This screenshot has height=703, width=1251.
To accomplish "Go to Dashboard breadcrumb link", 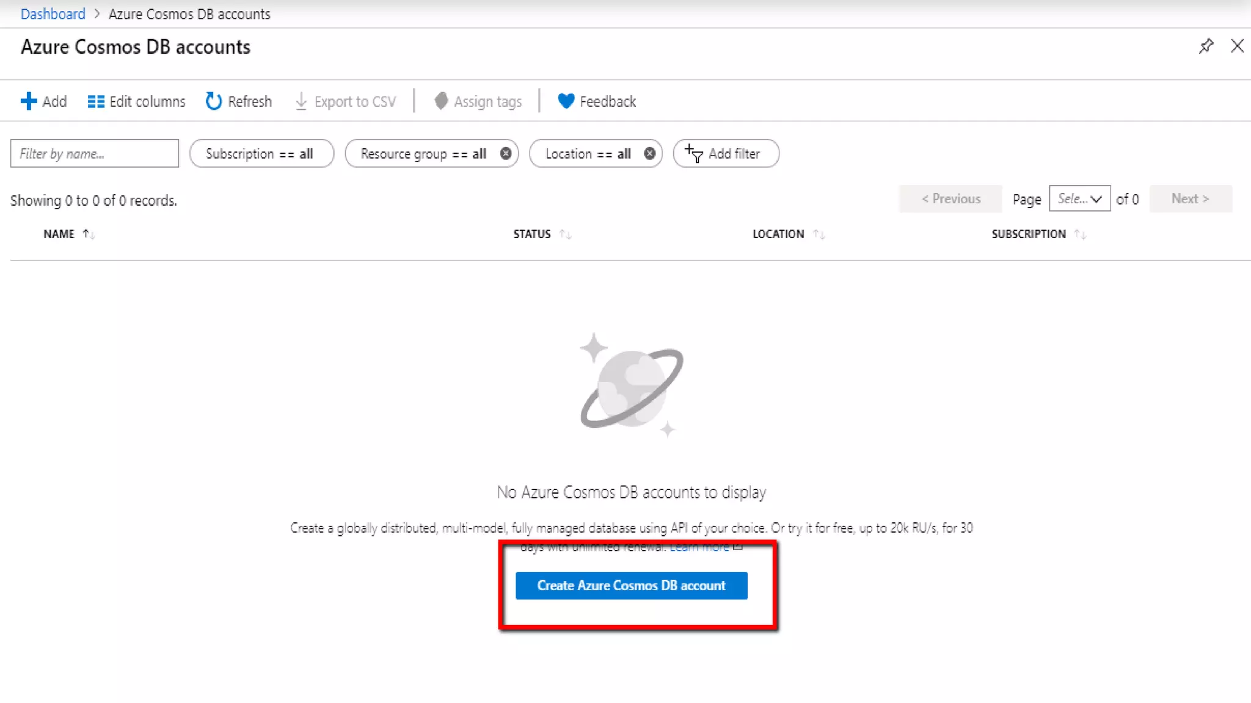I will pyautogui.click(x=53, y=14).
